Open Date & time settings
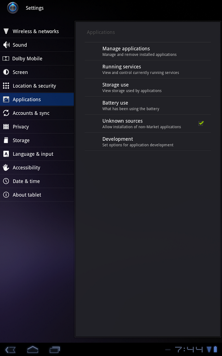 click(x=37, y=181)
